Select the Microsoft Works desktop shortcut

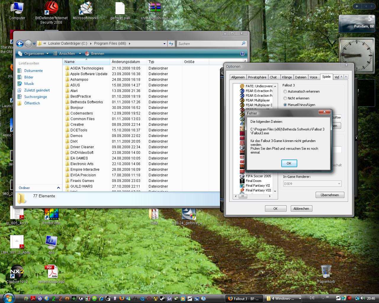[x=86, y=11]
